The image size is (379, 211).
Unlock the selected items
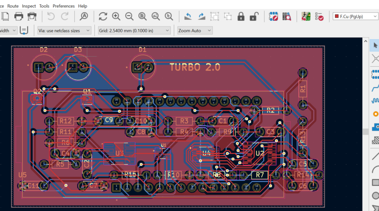click(254, 17)
